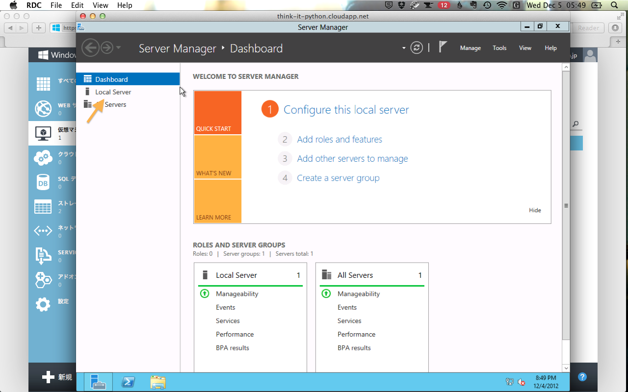The image size is (628, 392).
Task: Select Dashboard in the navigation pane
Action: tap(128, 79)
